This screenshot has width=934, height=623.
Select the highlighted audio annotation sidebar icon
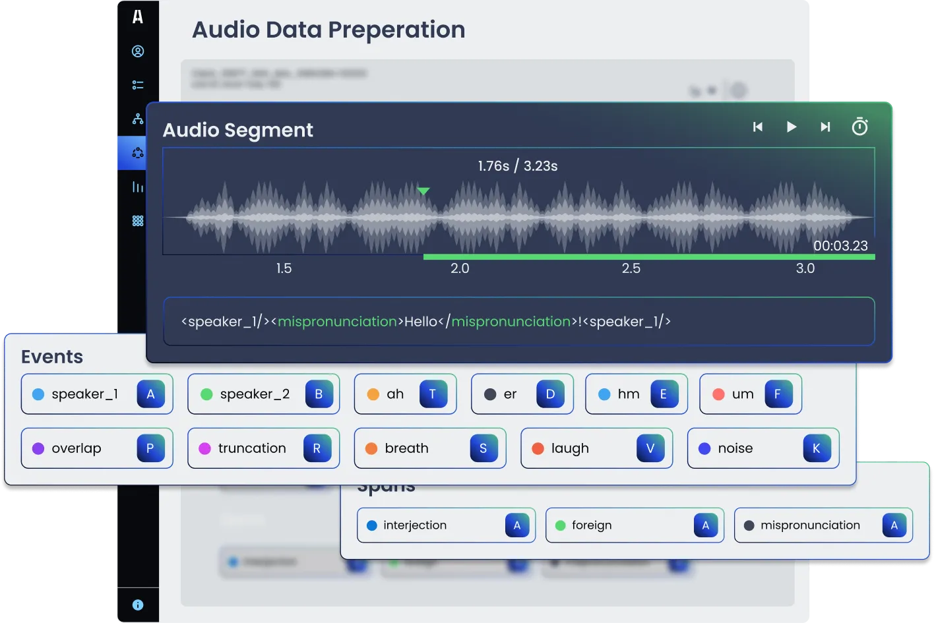tap(137, 153)
